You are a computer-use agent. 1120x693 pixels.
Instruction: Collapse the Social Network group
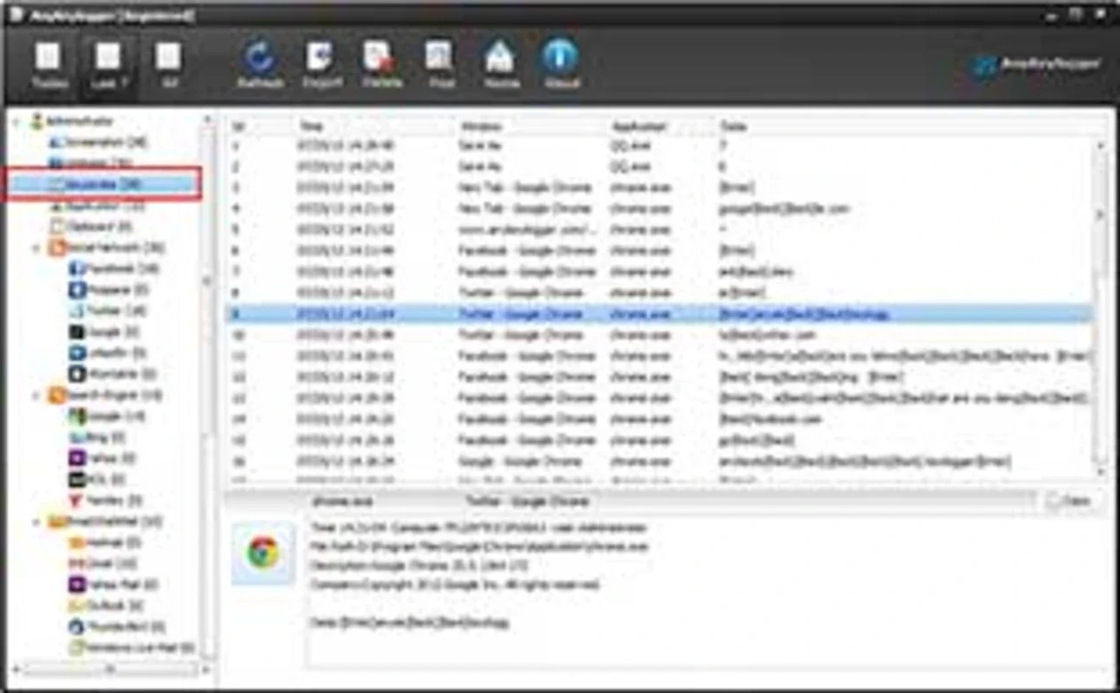[x=36, y=249]
